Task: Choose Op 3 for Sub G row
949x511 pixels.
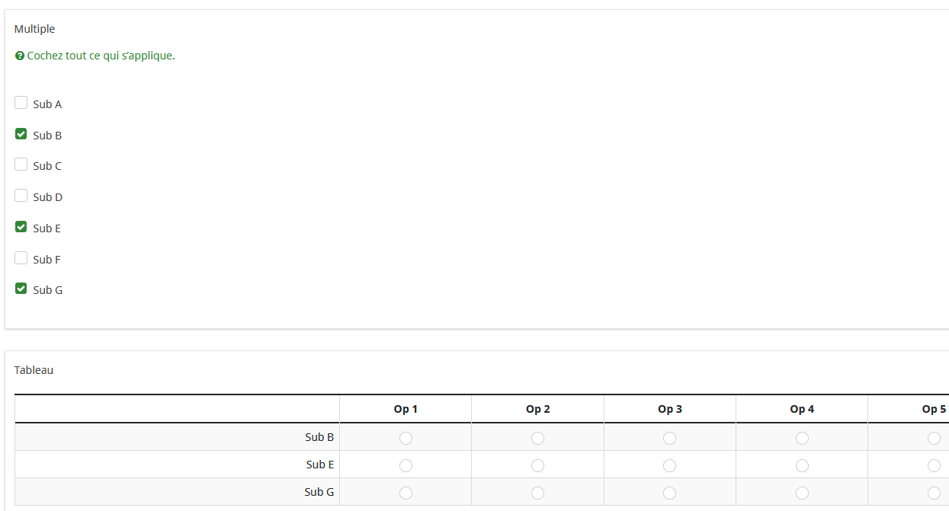Action: pos(669,493)
